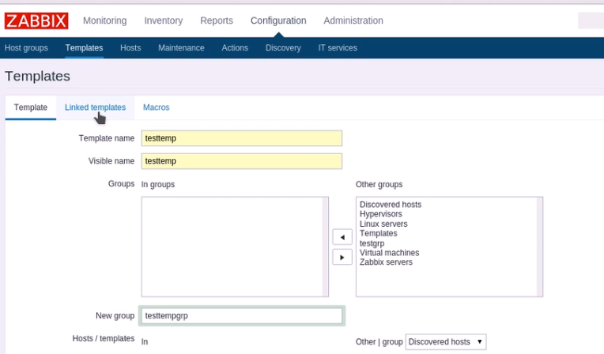Focus the Template name field

pyautogui.click(x=242, y=138)
